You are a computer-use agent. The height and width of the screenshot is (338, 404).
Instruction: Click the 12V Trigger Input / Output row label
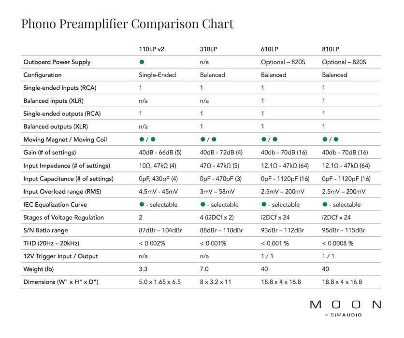pyautogui.click(x=60, y=256)
